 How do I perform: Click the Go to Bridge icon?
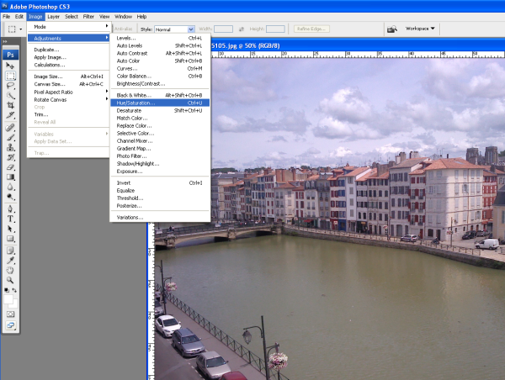391,29
